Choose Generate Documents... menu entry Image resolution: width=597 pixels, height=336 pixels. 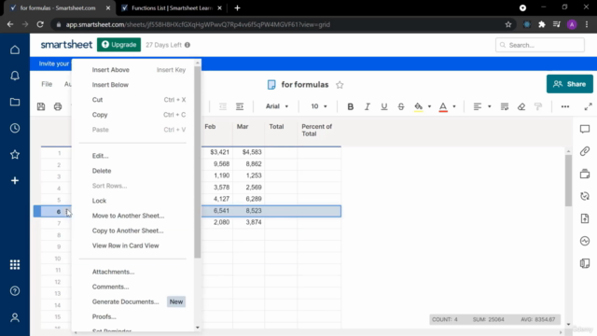coord(125,301)
